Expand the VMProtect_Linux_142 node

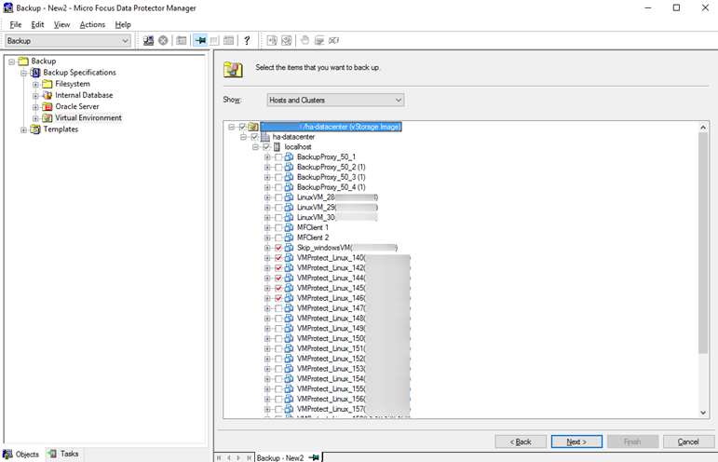tap(267, 268)
